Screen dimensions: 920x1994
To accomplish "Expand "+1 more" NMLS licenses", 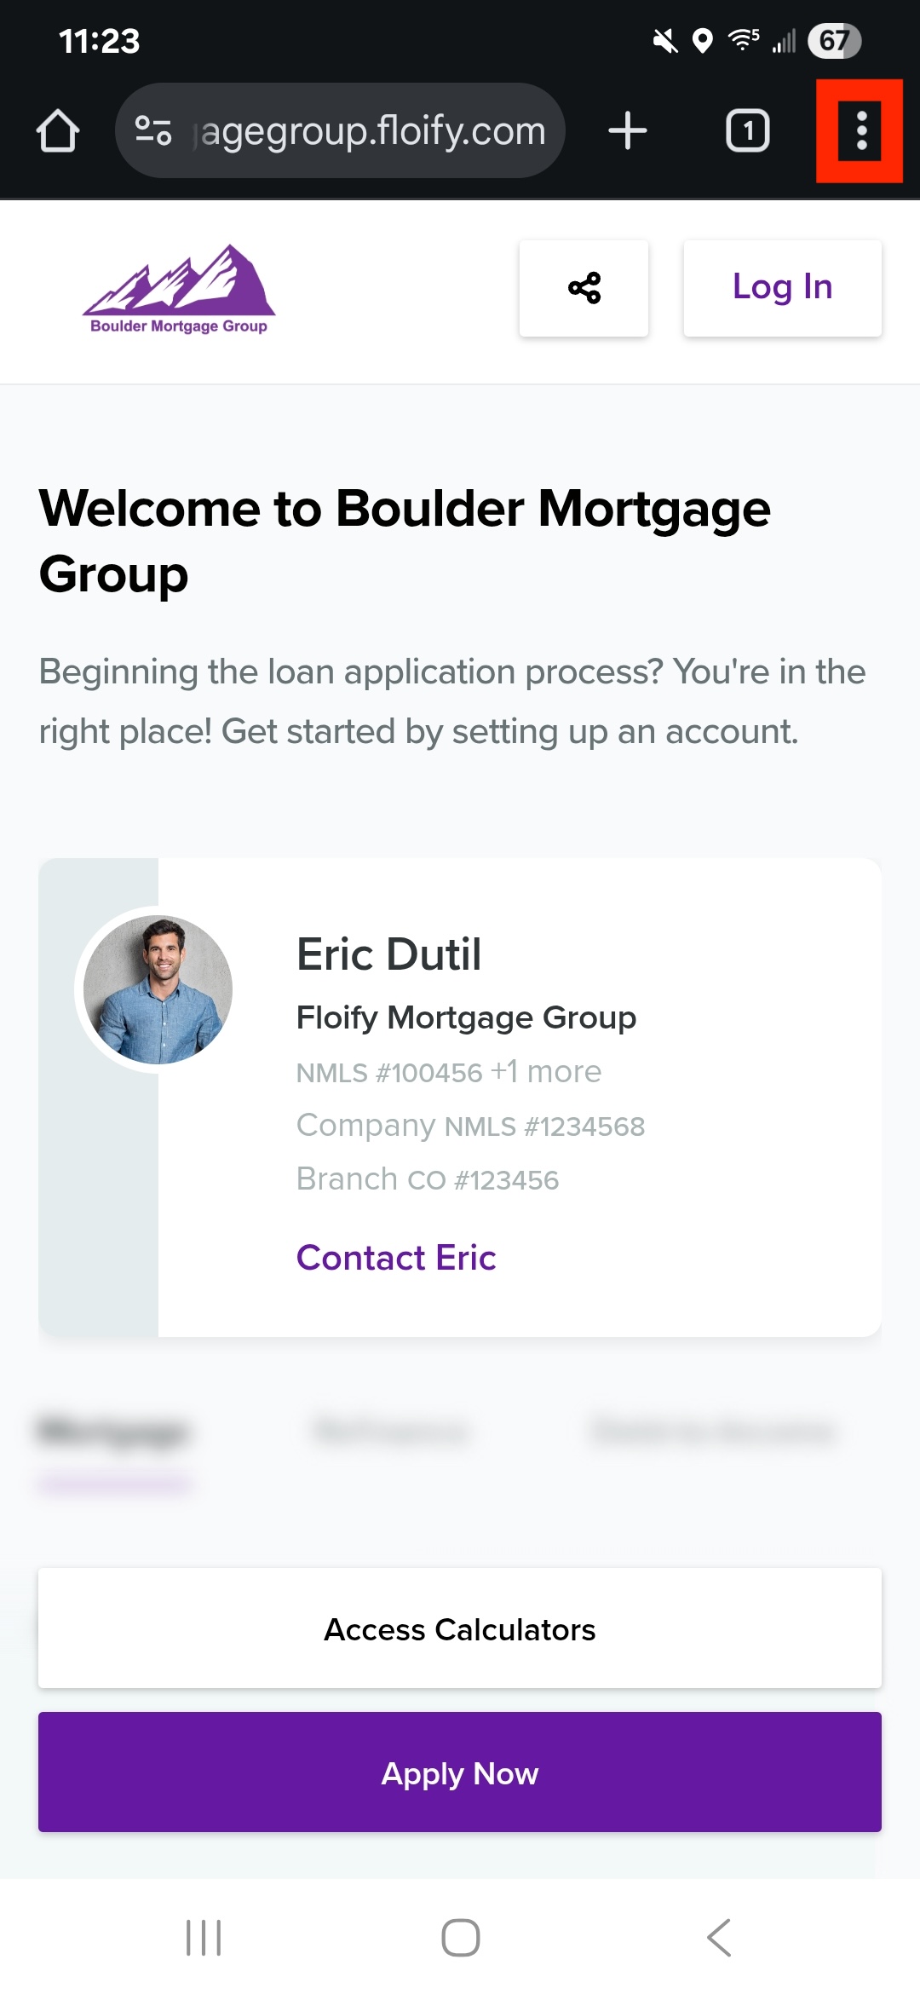I will (x=546, y=1072).
